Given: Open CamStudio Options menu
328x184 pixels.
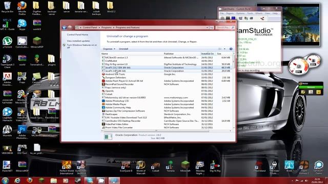Looking at the screenshot, I should click(x=240, y=13).
